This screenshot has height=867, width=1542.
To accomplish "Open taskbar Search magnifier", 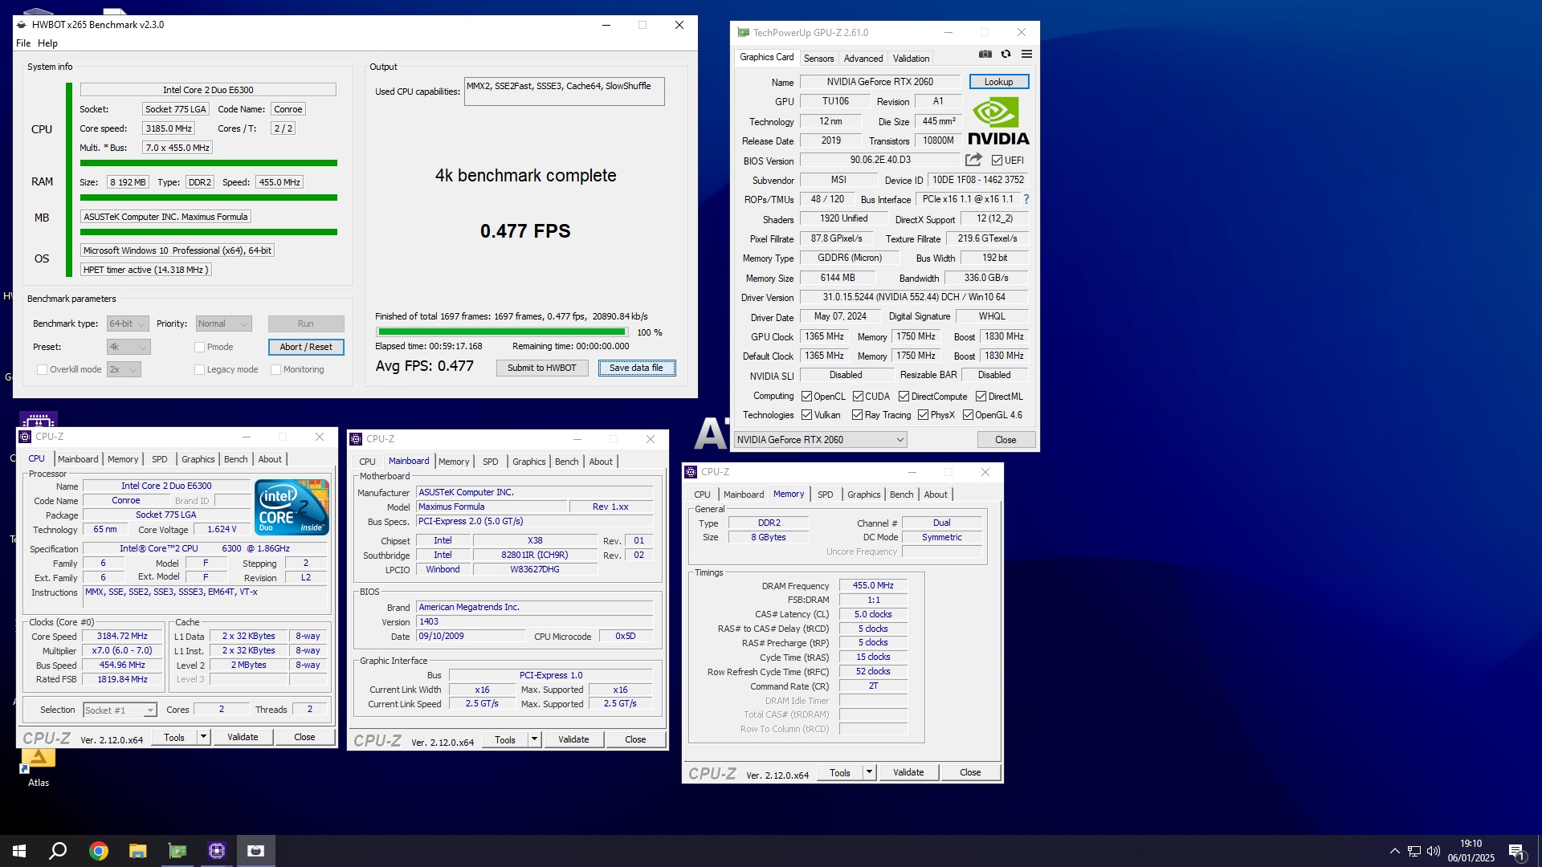I will point(58,851).
